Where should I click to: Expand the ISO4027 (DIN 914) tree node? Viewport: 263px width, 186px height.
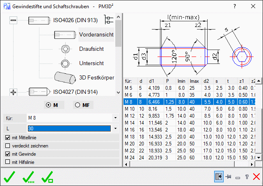pyautogui.click(x=13, y=92)
